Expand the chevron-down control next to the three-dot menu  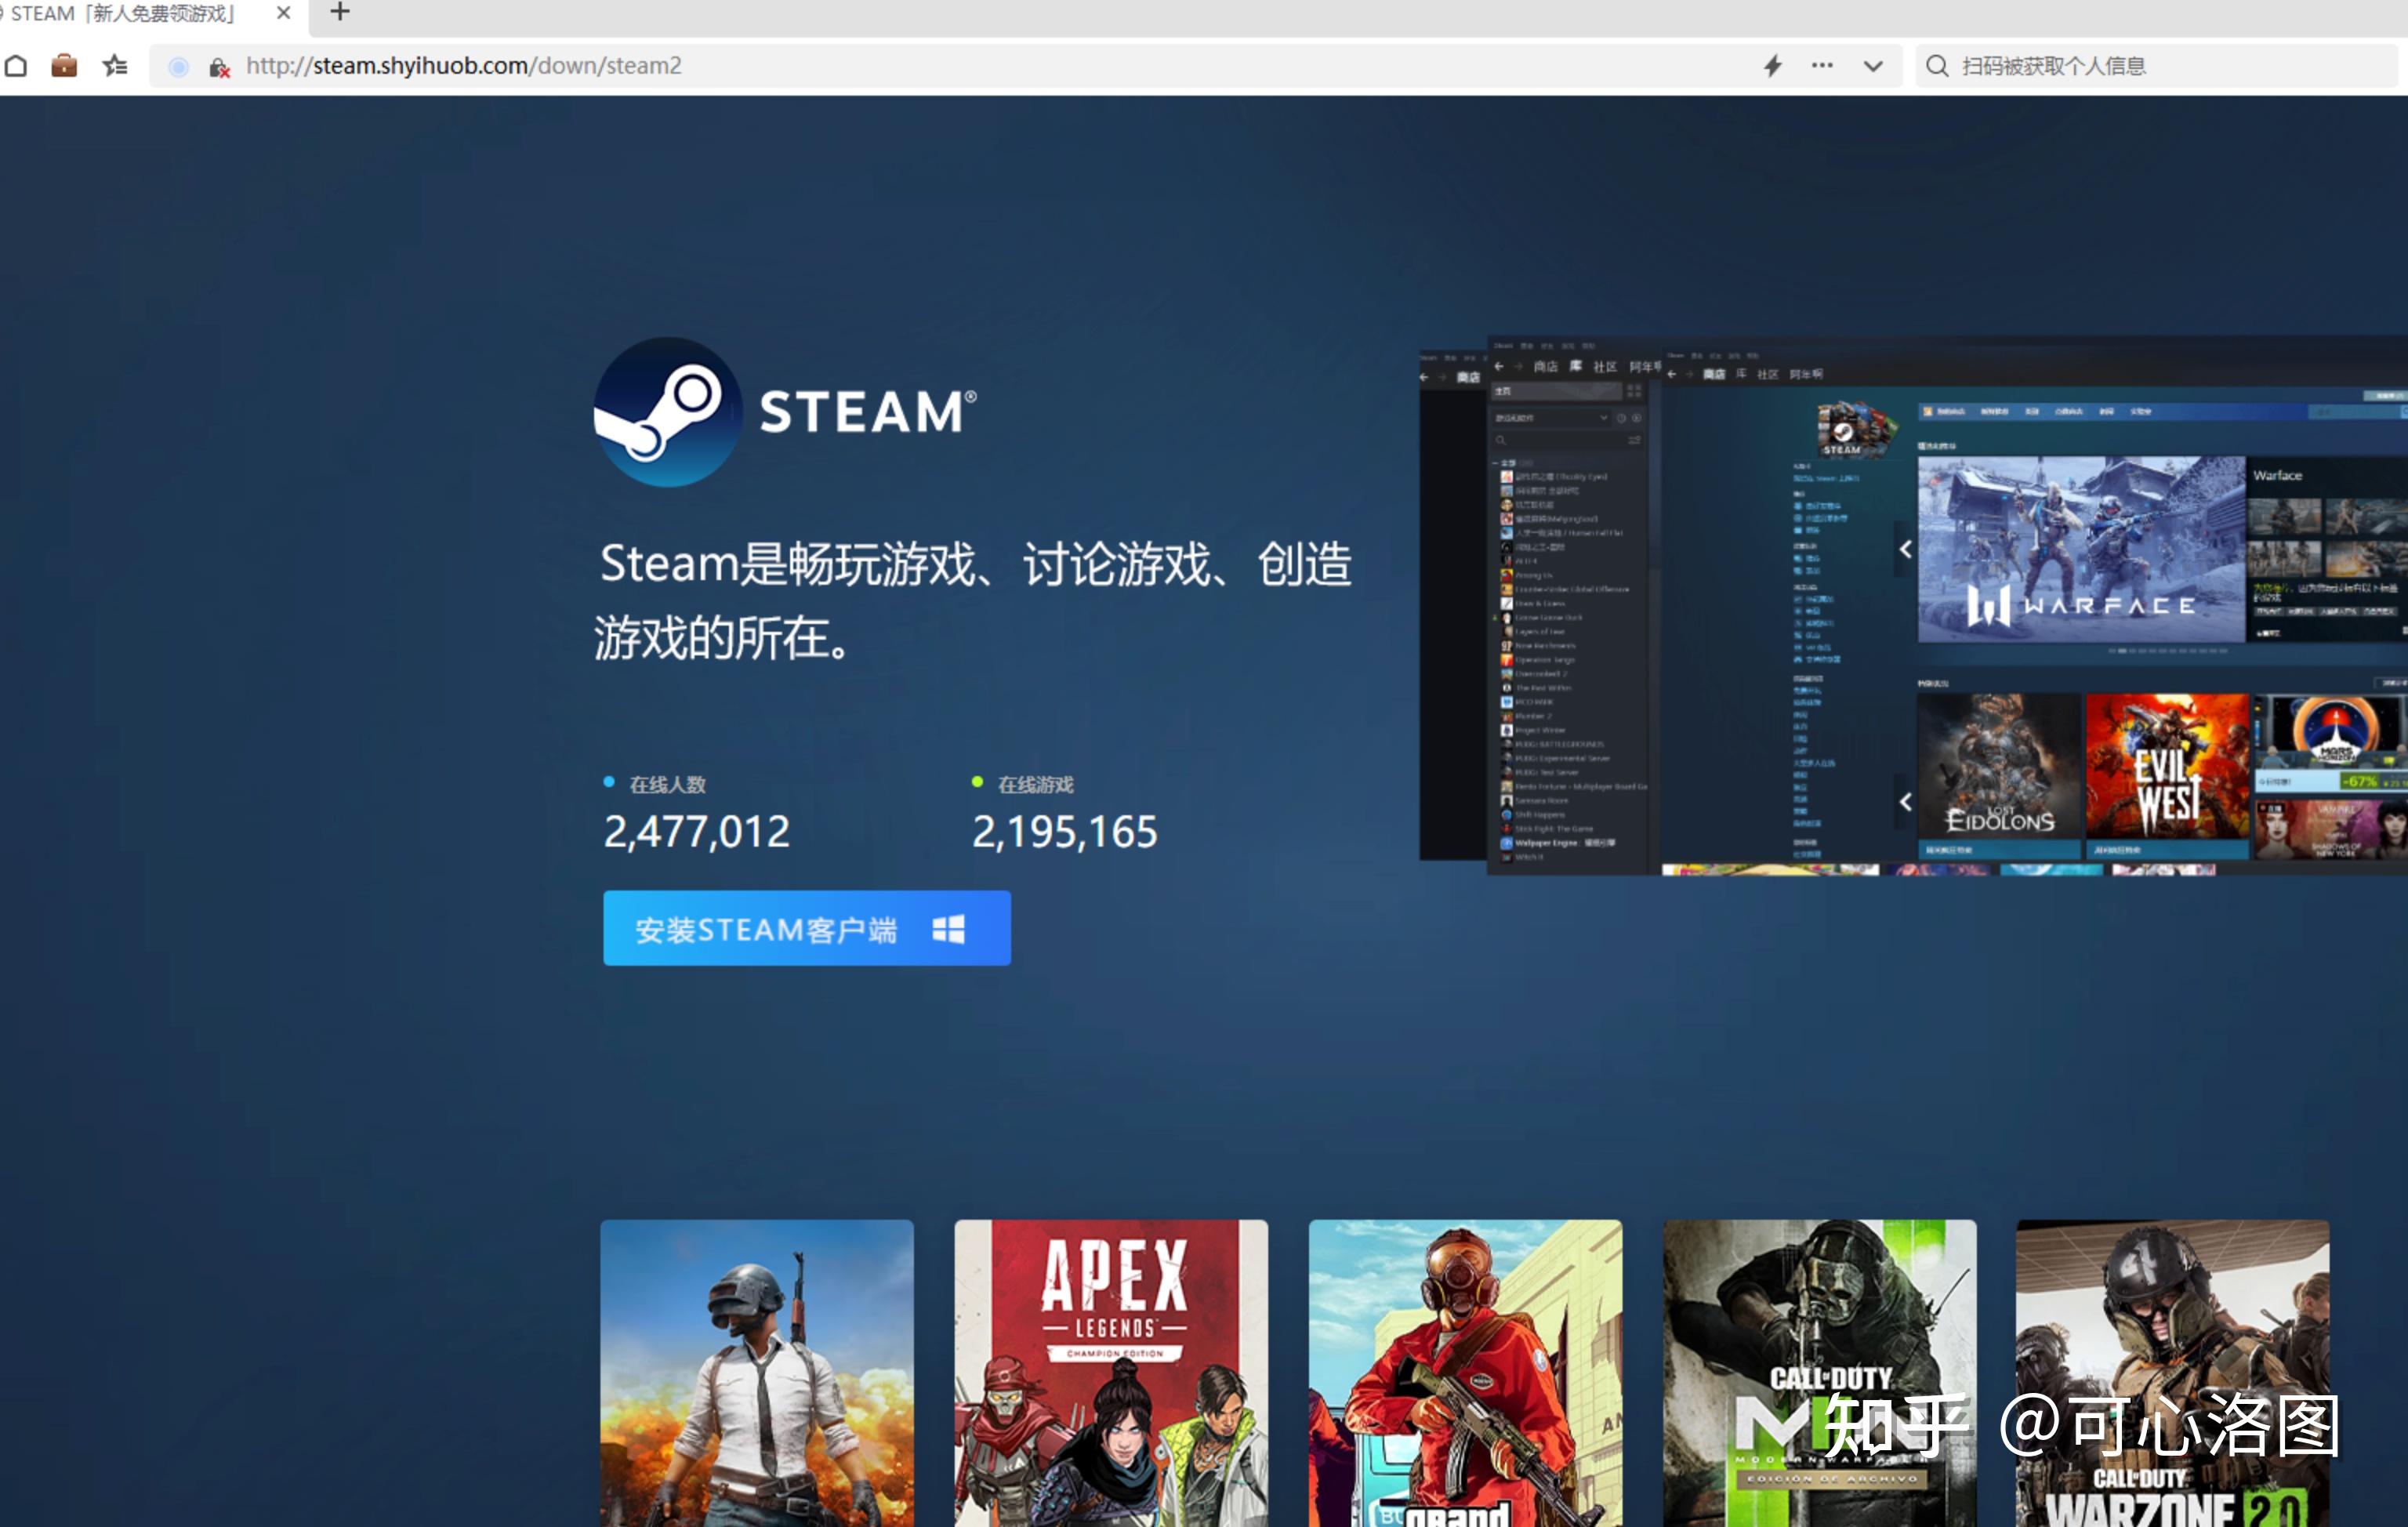1870,66
